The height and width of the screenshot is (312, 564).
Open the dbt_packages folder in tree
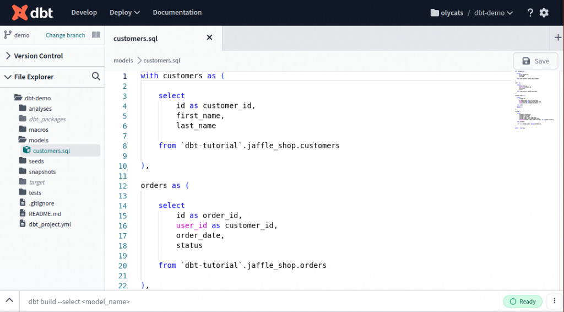(x=47, y=119)
